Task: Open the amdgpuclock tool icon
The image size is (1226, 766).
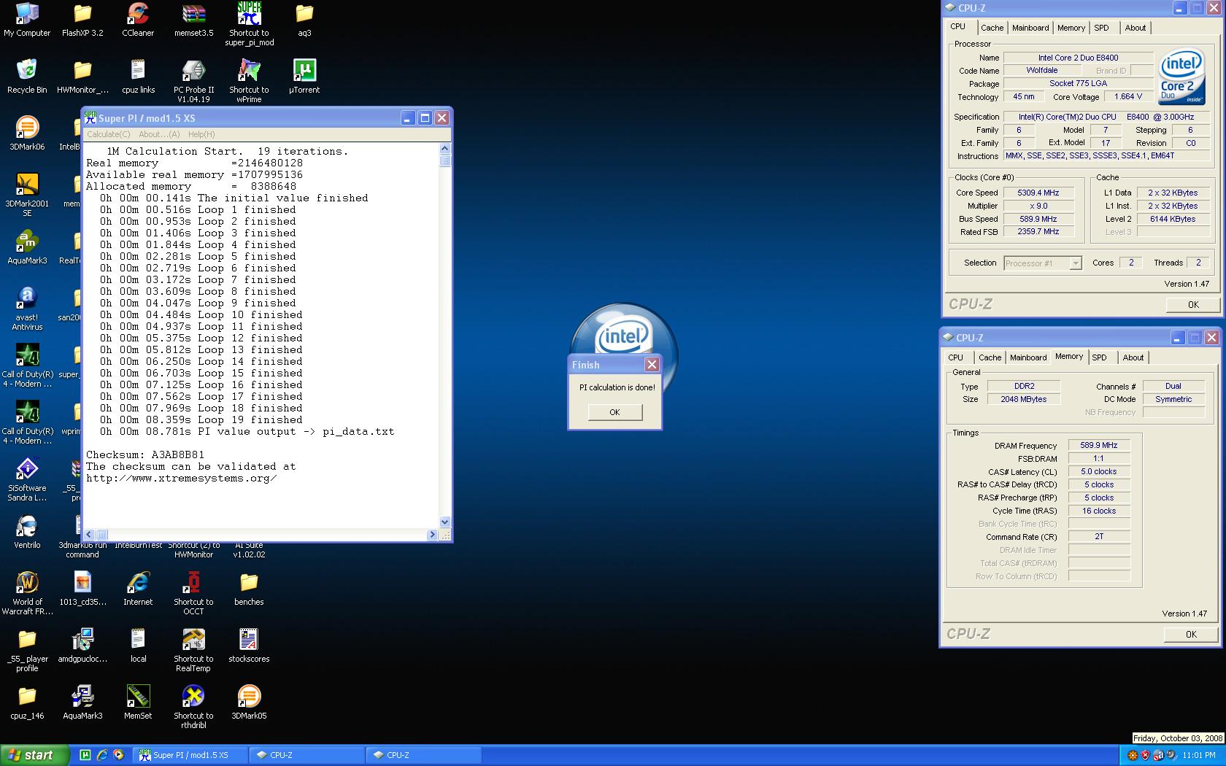Action: pyautogui.click(x=82, y=646)
